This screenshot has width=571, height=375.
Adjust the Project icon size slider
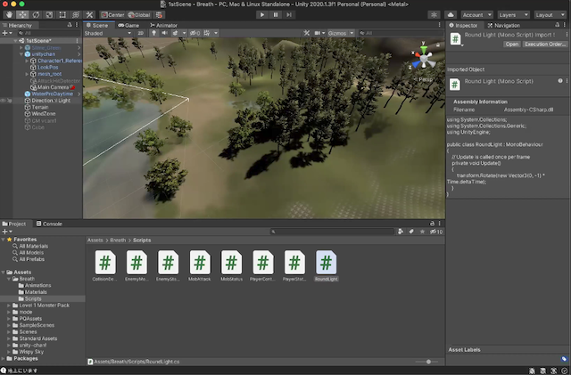coord(429,362)
